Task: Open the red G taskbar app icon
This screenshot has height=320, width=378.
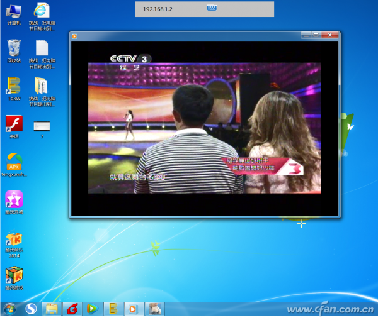Action: (x=72, y=309)
